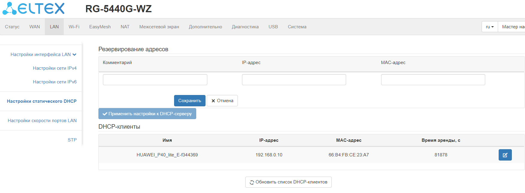Switch to the WAN tab

coord(35,27)
